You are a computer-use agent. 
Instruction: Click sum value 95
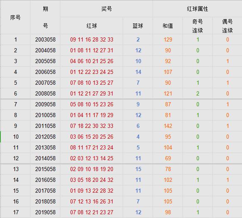click(x=168, y=137)
